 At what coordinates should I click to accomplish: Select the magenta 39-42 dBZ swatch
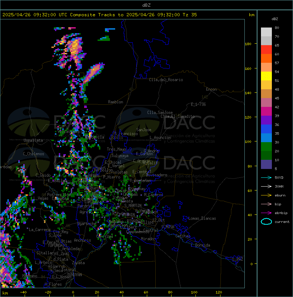(266, 111)
